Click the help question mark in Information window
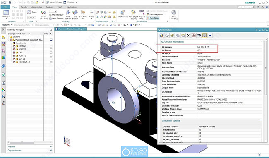The height and width of the screenshot is (158, 269). click(x=257, y=30)
